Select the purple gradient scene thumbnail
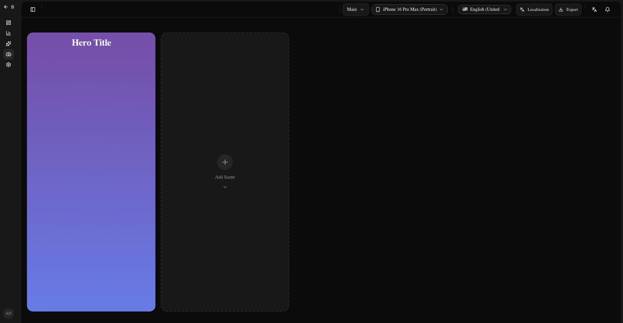The height and width of the screenshot is (323, 623). pos(91,172)
